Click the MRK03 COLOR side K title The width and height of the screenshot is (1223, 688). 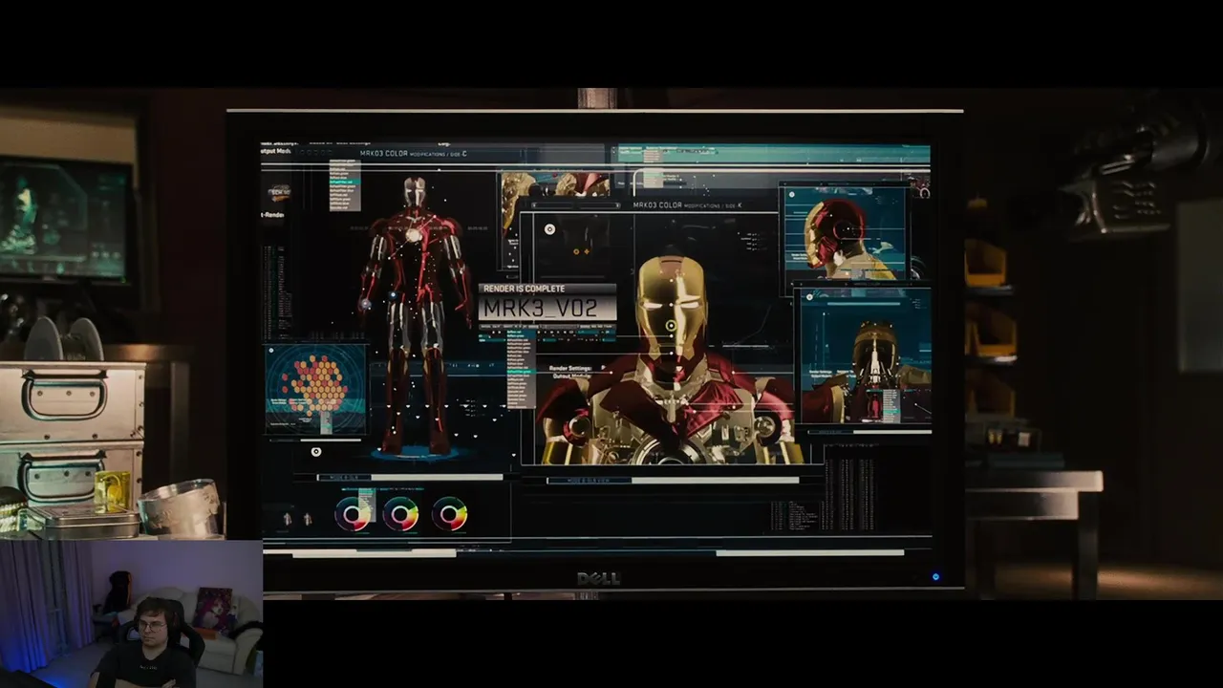687,205
